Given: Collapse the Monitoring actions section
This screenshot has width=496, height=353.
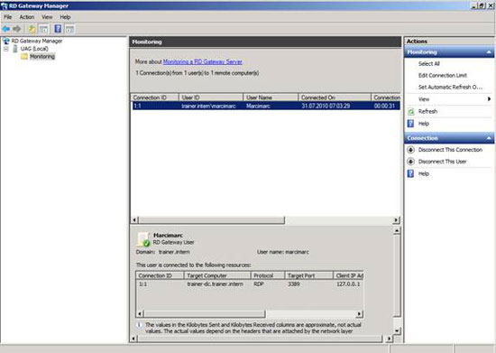Looking at the screenshot, I should pyautogui.click(x=489, y=52).
